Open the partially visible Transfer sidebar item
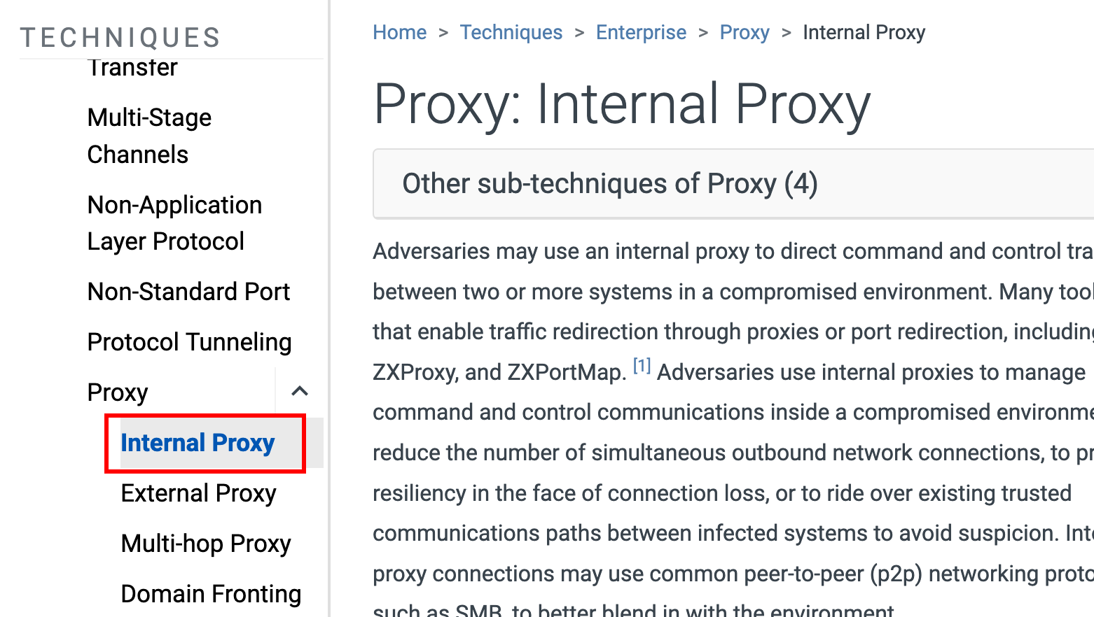This screenshot has height=617, width=1094. pyautogui.click(x=132, y=69)
